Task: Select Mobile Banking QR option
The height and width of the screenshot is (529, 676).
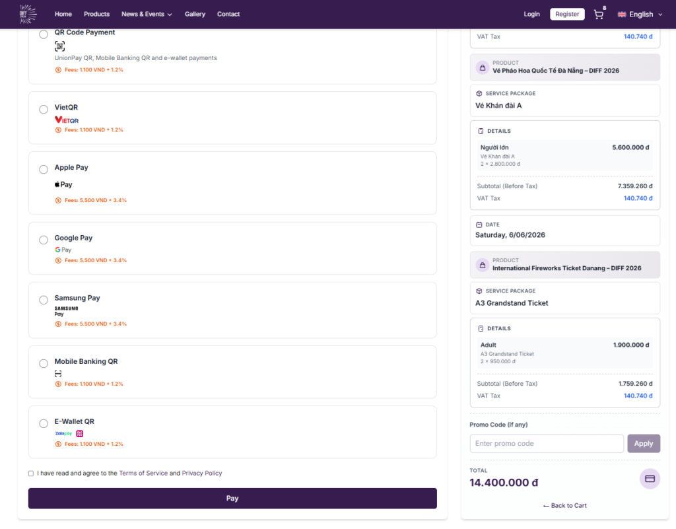Action: pyautogui.click(x=44, y=363)
